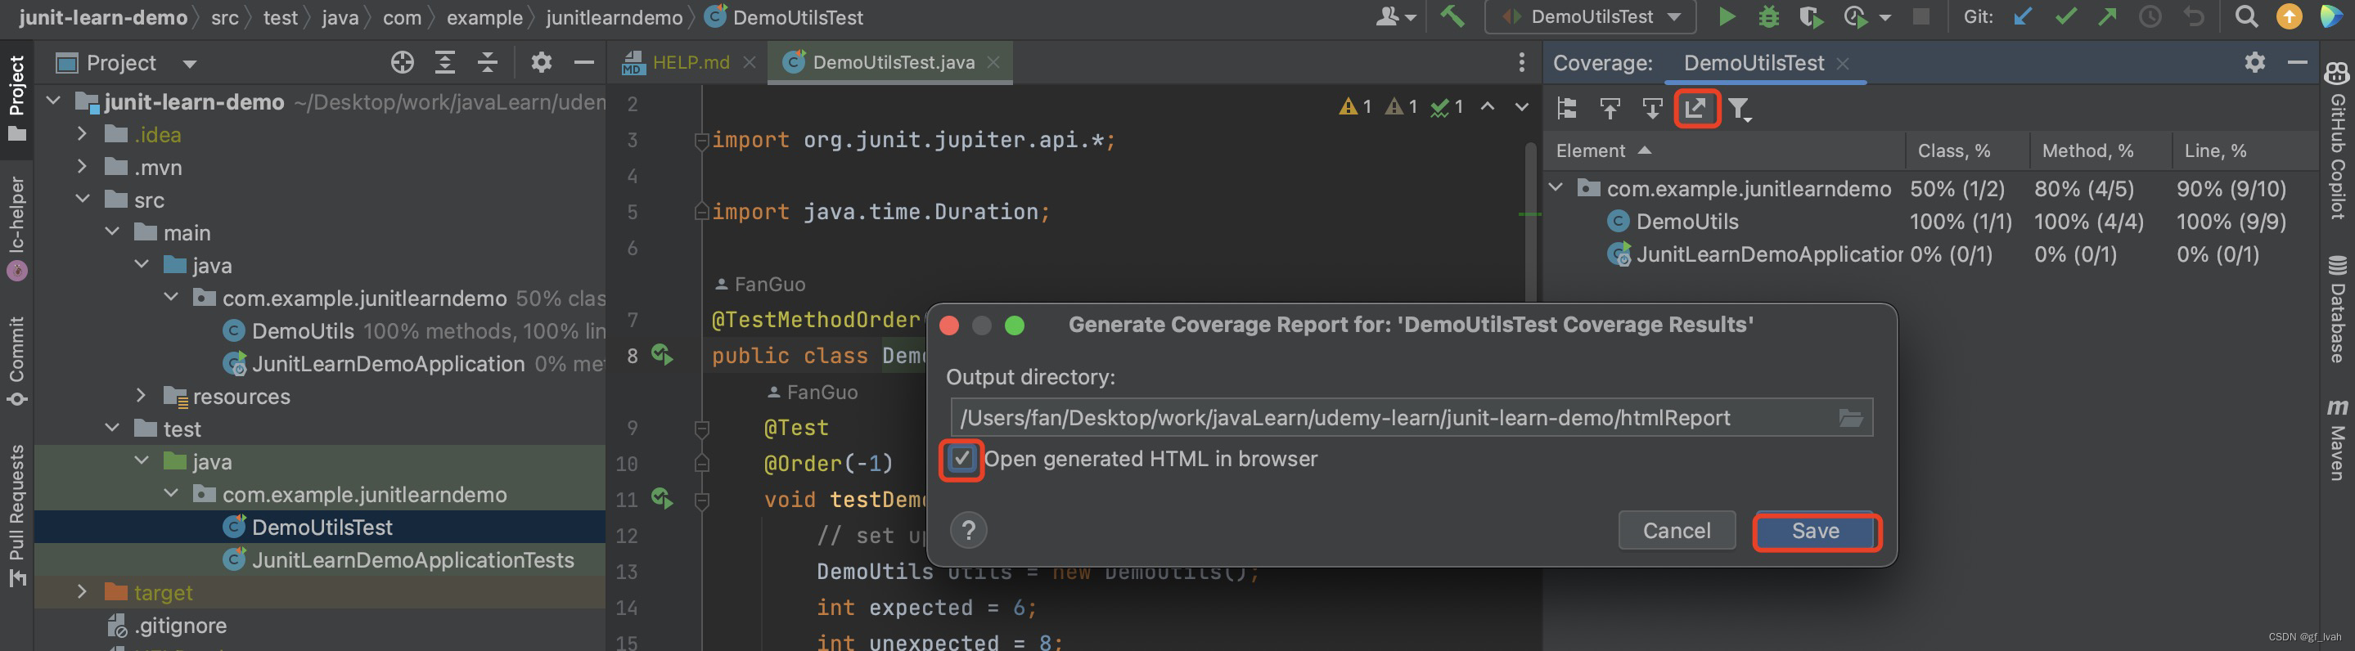Click the Stop square icon in toolbar
The width and height of the screenshot is (2355, 651).
point(1920,17)
